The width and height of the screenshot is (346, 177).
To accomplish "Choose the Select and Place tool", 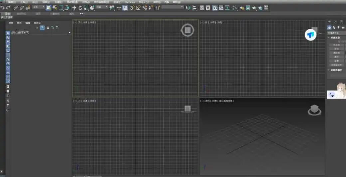I will coord(92,8).
